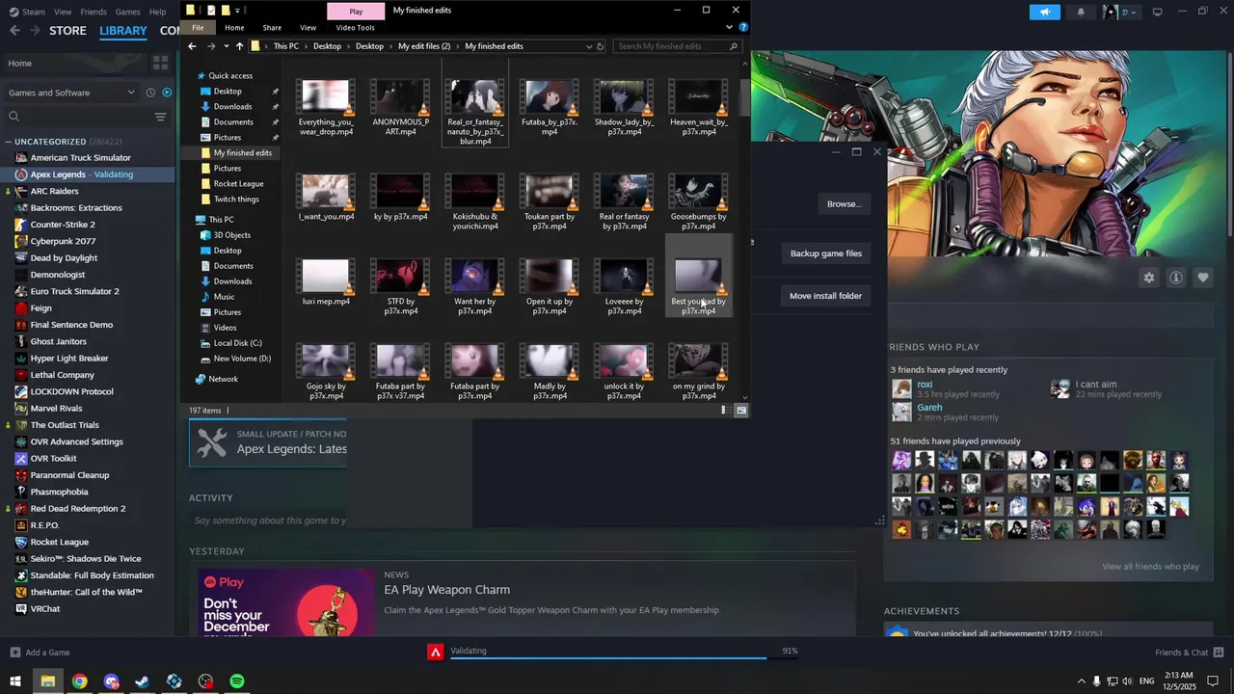Go back in Steam navigation
Screen dimensions: 1234x694
pos(14,31)
